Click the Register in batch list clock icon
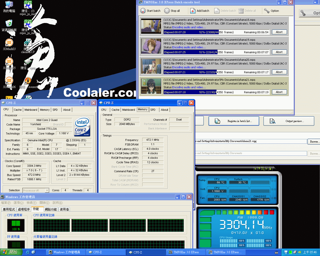Viewport: 320px width, 256px height. pos(217,121)
